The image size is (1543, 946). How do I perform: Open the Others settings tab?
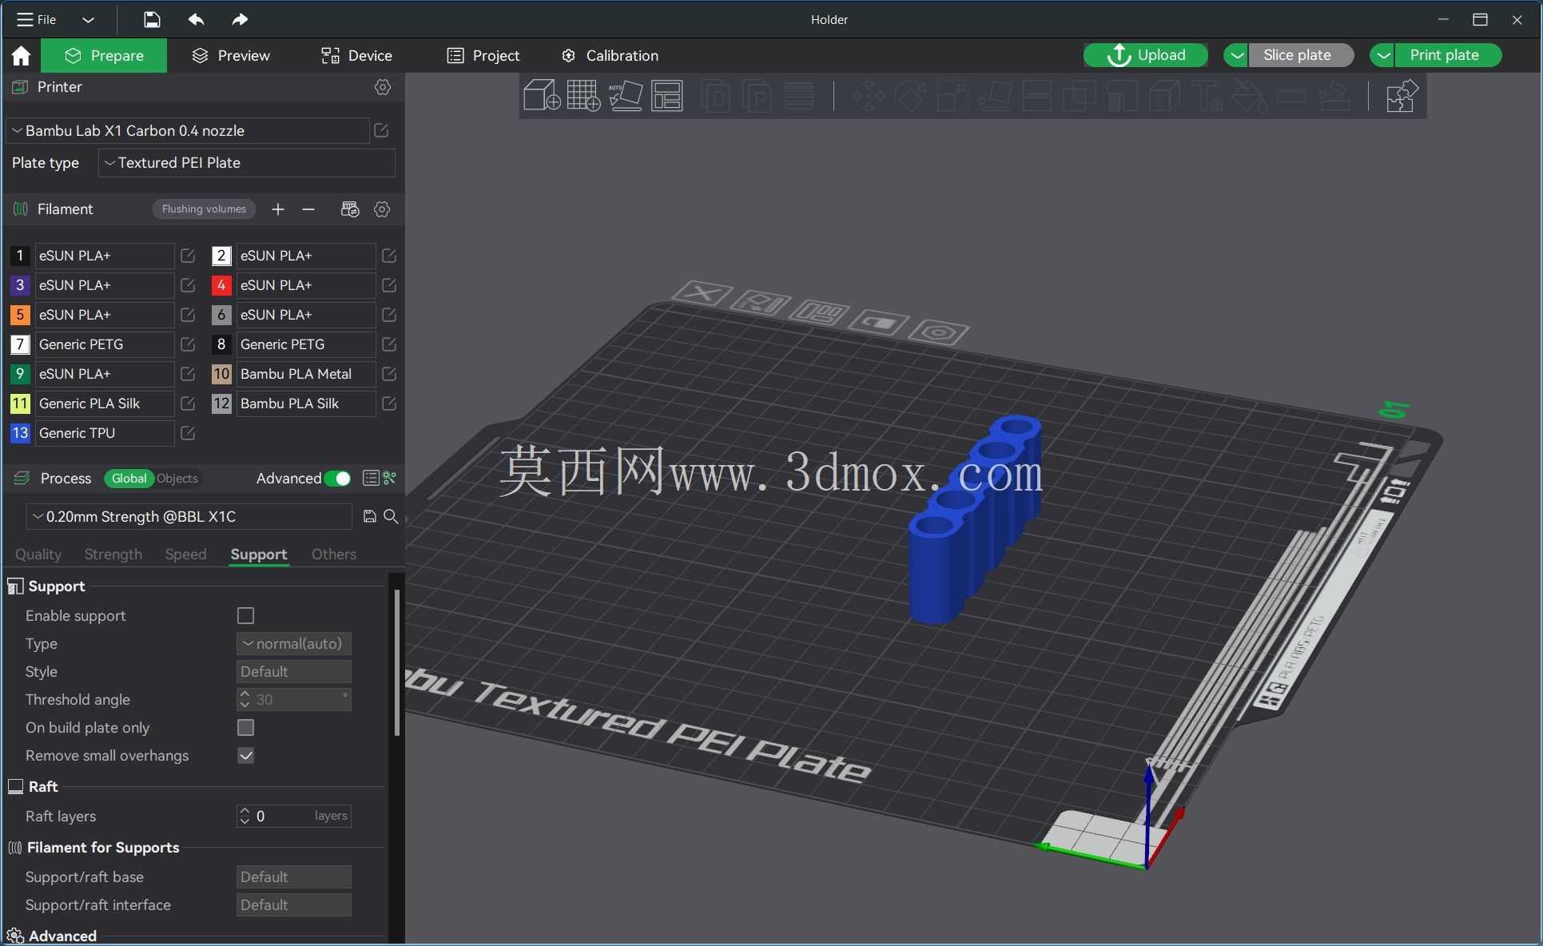pos(334,554)
